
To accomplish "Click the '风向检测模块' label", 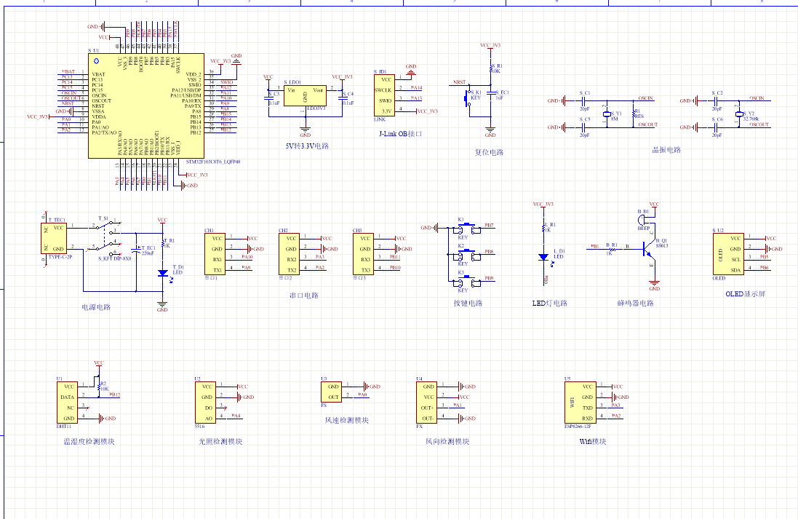I will (x=447, y=442).
